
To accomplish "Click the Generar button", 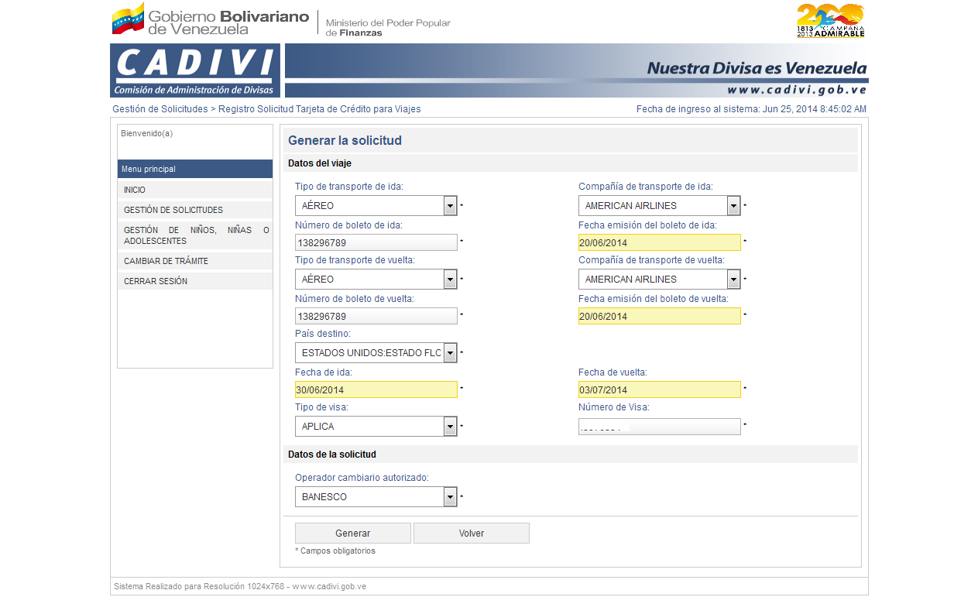I will click(x=353, y=533).
